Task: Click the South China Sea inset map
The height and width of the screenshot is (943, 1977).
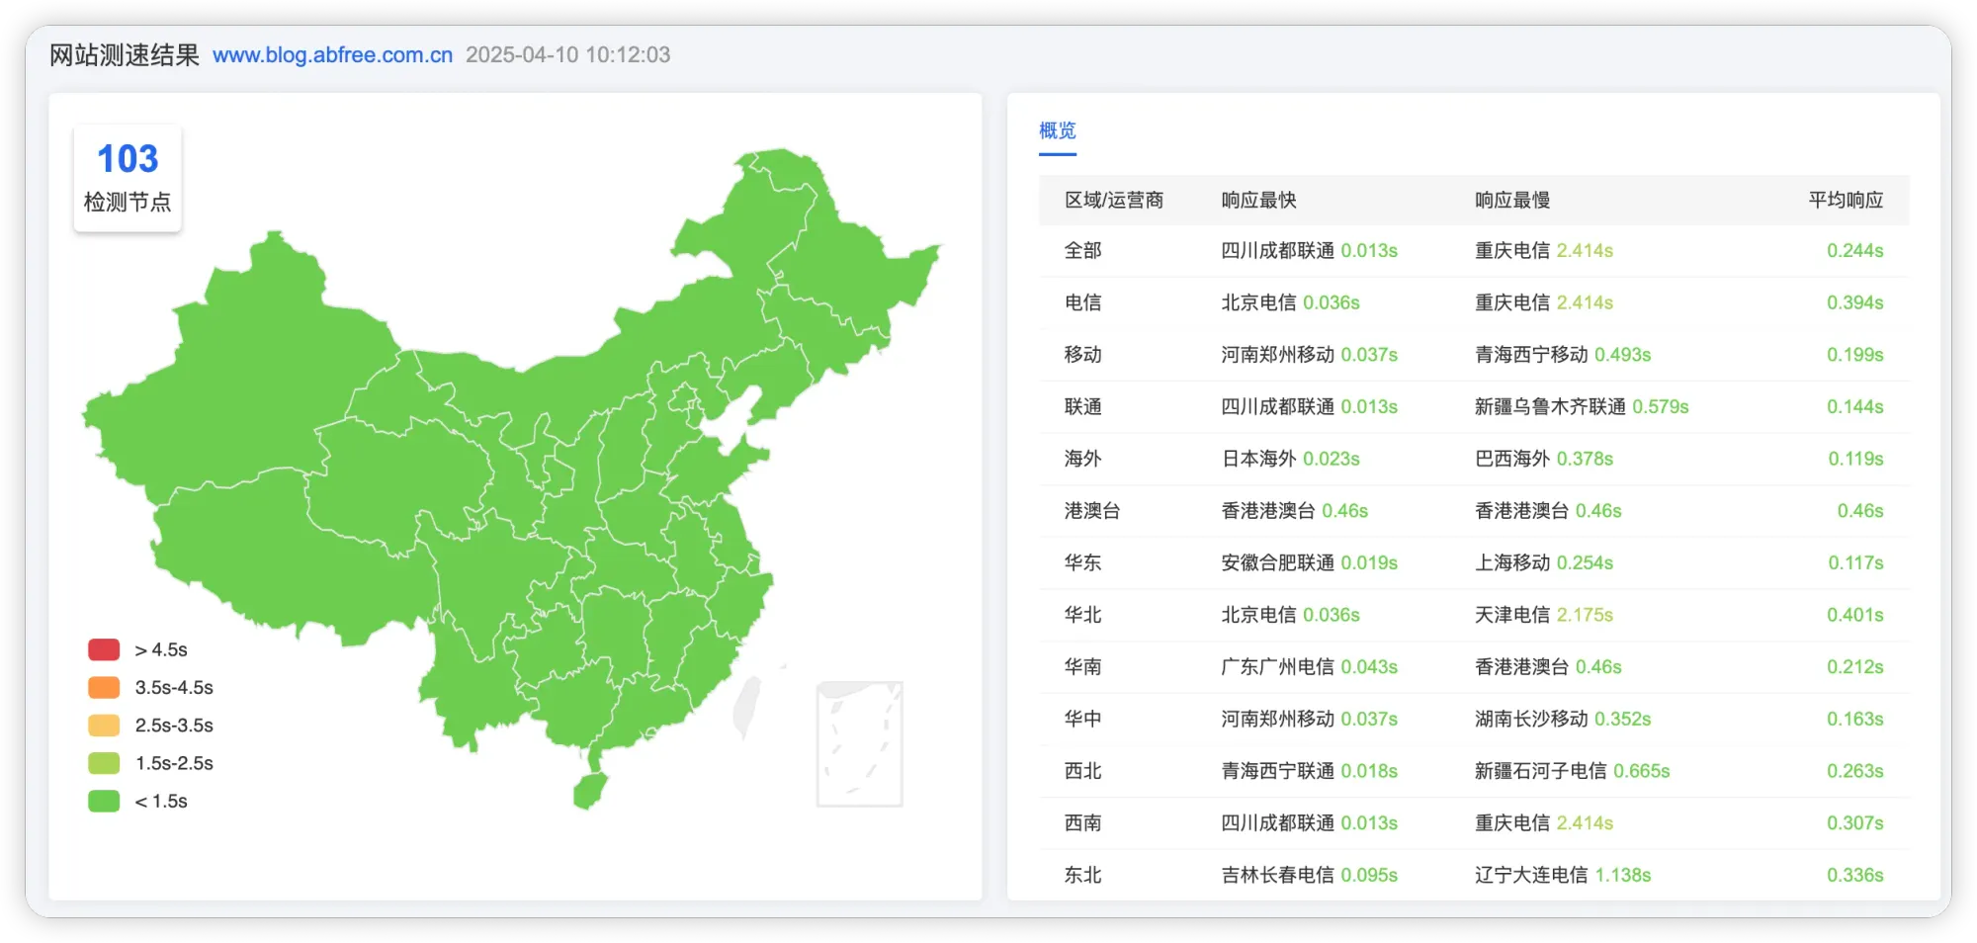Action: [x=859, y=743]
